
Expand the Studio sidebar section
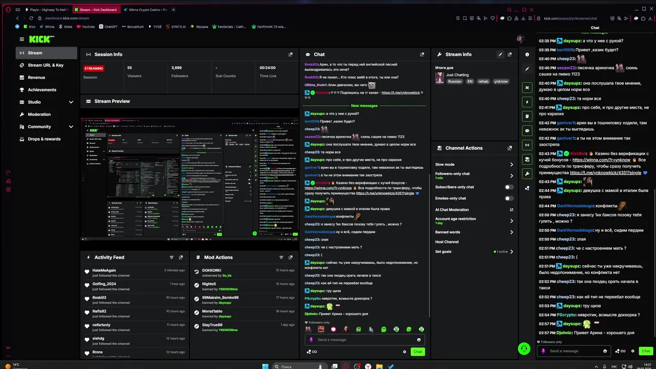(71, 102)
